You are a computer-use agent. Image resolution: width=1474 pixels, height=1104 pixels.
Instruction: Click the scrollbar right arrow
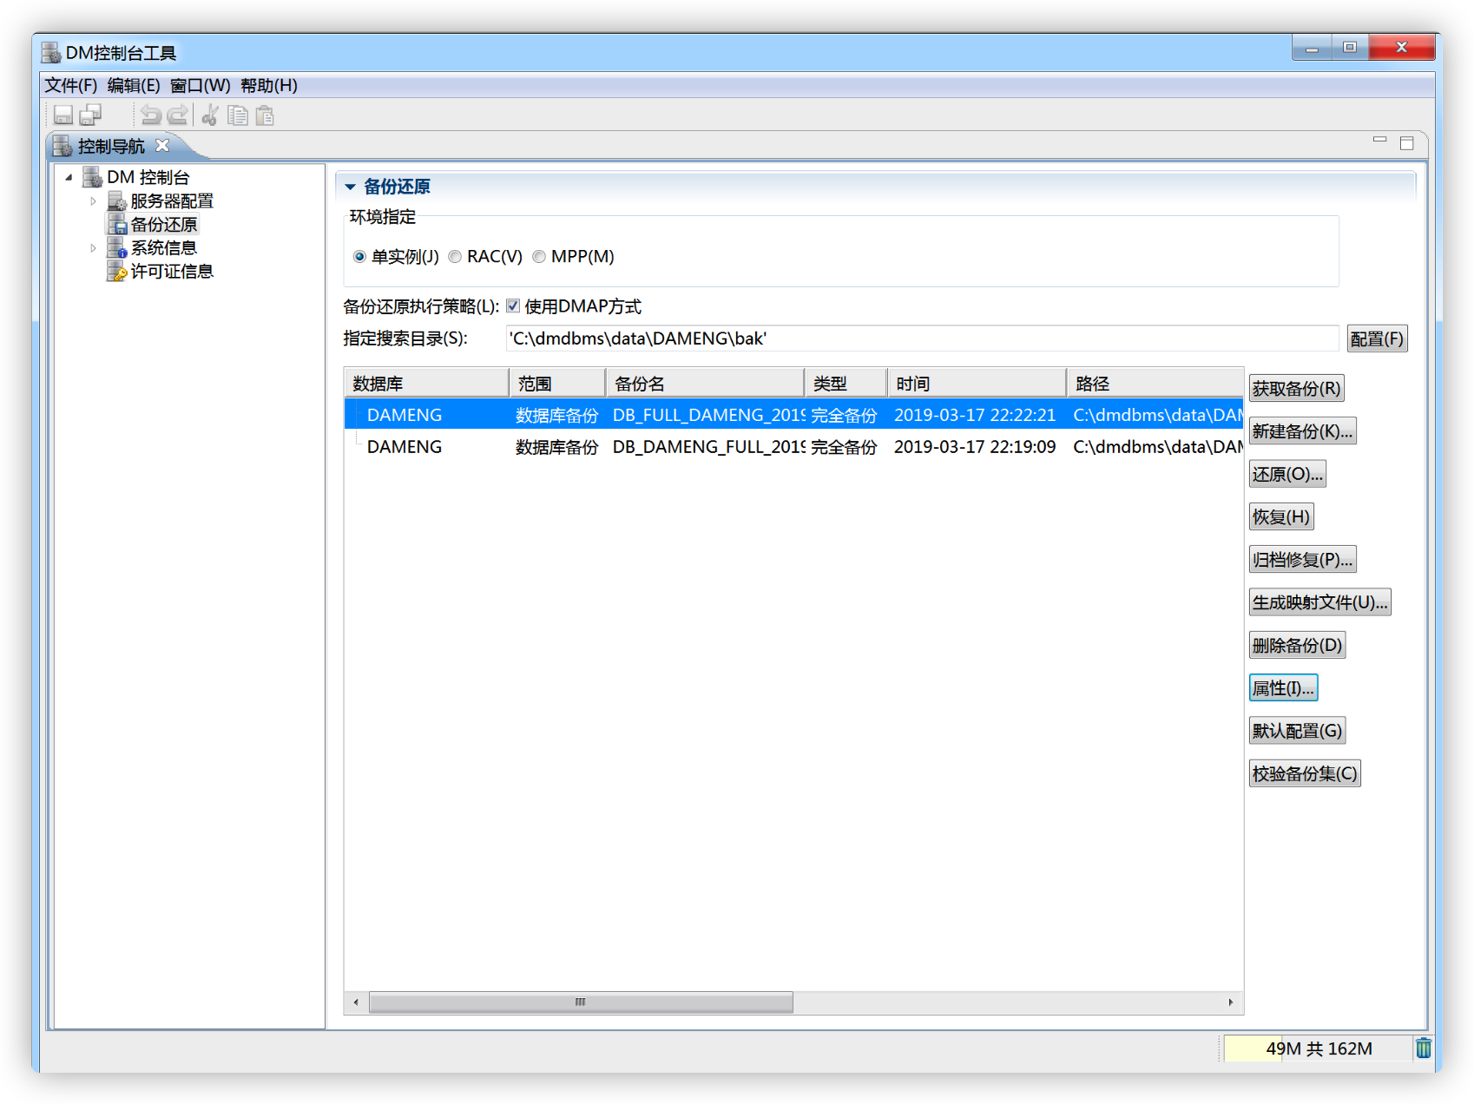click(1231, 1002)
